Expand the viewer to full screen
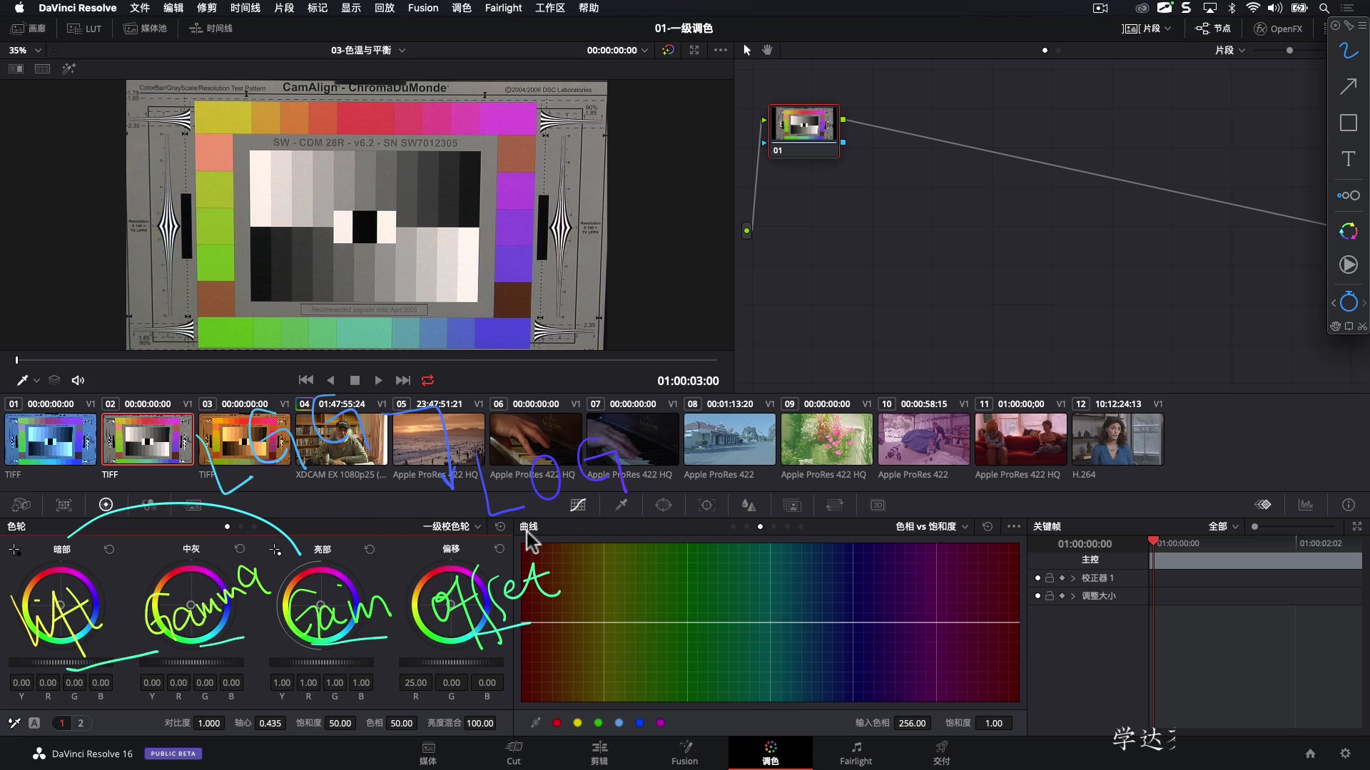 694,50
